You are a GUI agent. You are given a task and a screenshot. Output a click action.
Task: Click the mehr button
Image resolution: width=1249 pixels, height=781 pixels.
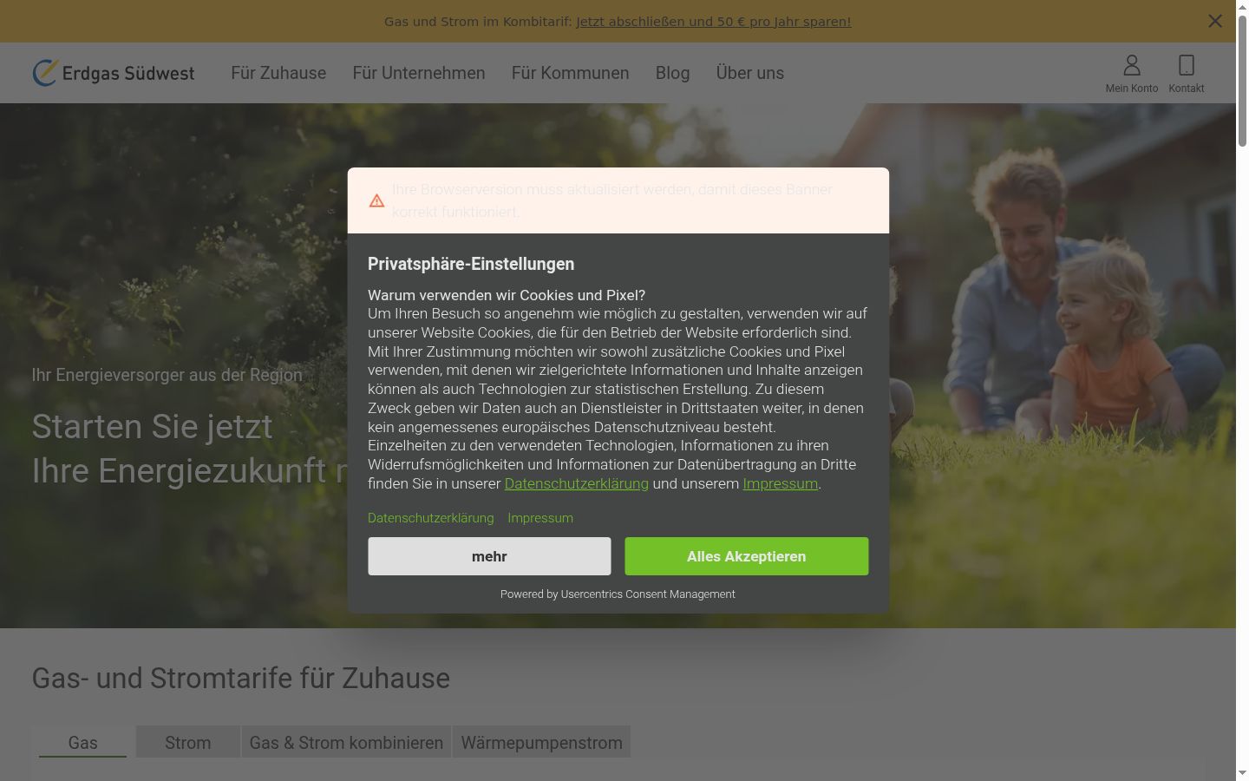(489, 556)
